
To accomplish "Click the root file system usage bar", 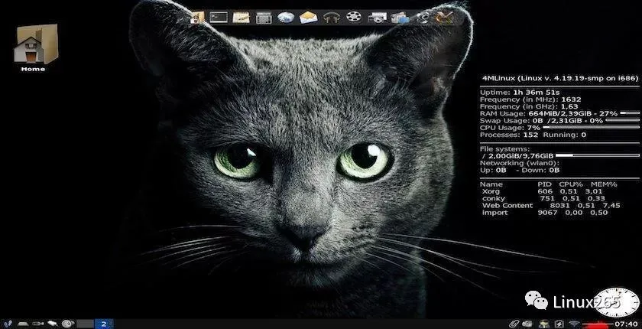I will pos(598,155).
